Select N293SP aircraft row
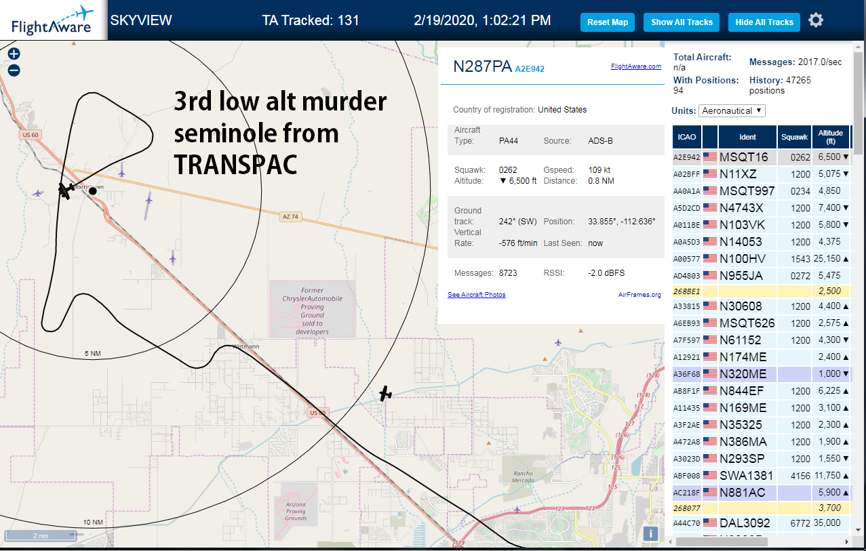 pos(761,459)
